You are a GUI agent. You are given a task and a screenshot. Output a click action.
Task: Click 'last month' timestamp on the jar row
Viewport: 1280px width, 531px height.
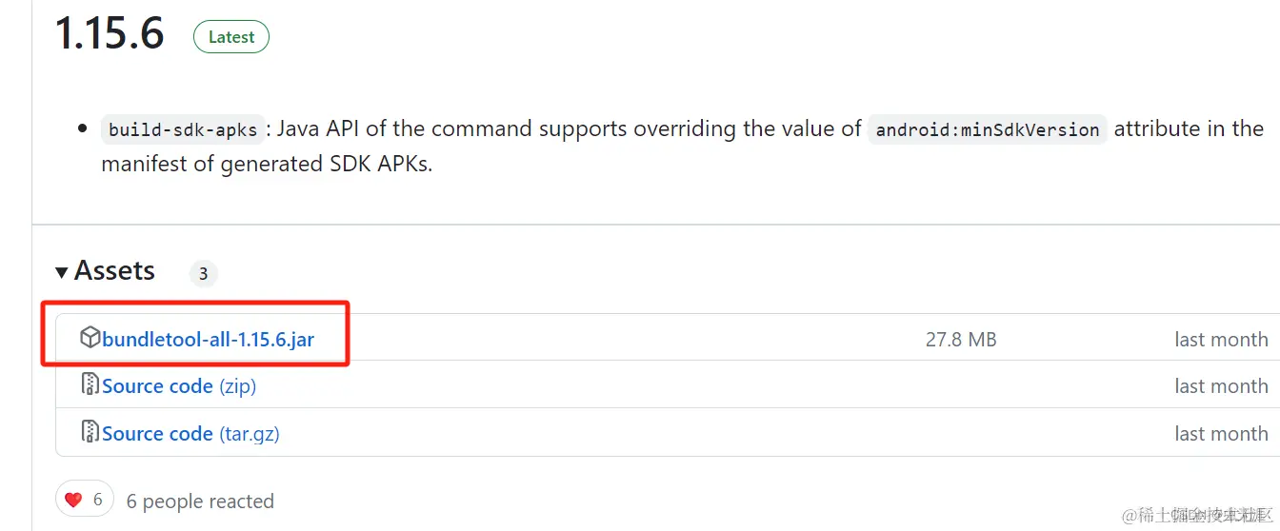[x=1221, y=339]
